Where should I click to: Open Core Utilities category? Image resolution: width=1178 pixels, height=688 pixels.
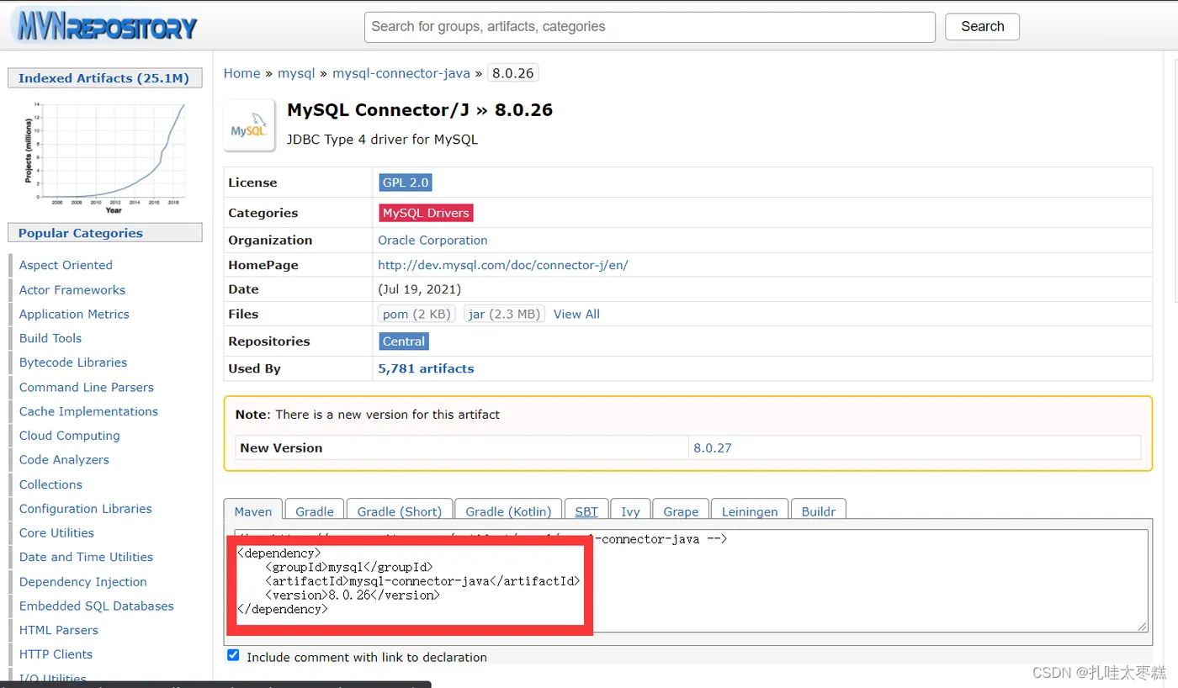(56, 533)
